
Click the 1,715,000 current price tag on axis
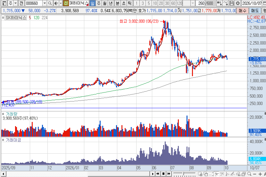(x=257, y=59)
